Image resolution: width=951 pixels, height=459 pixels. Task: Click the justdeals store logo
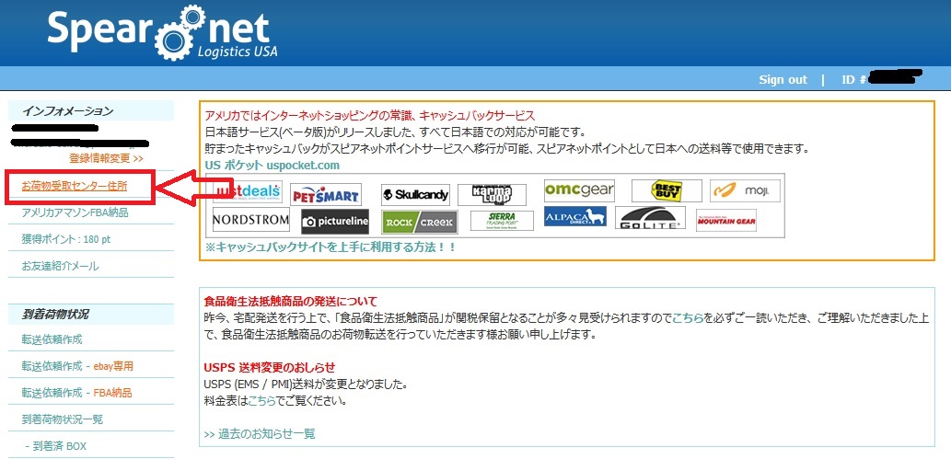pyautogui.click(x=248, y=190)
